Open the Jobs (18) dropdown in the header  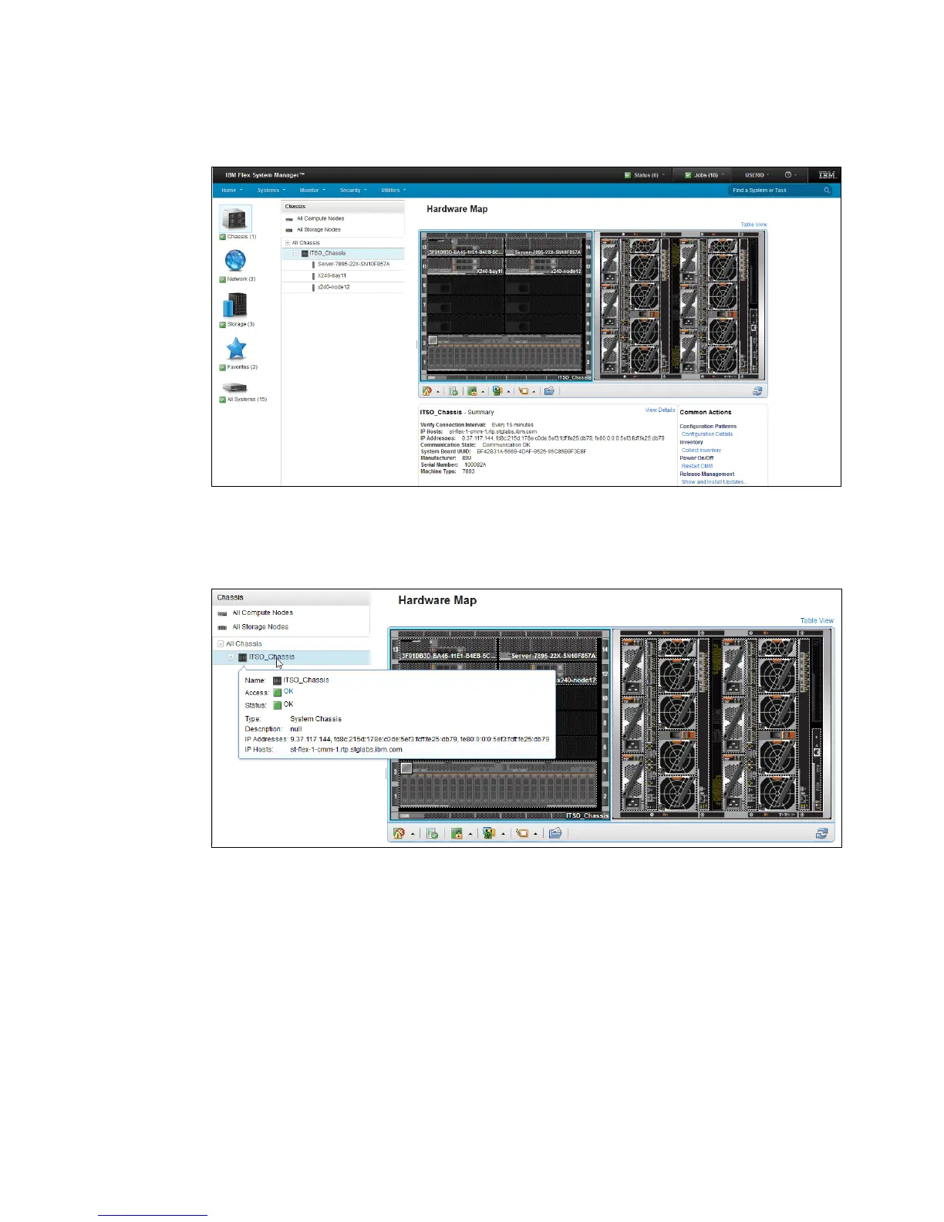tap(703, 175)
